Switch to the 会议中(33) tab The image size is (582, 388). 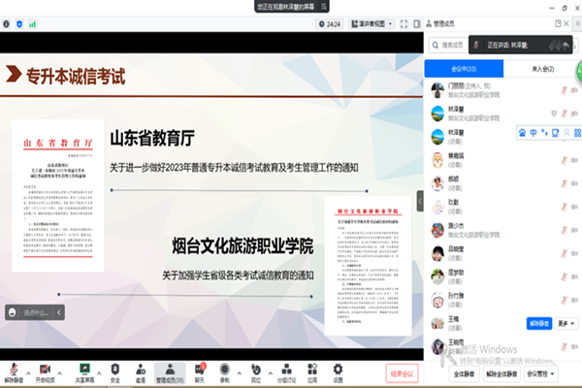point(464,69)
